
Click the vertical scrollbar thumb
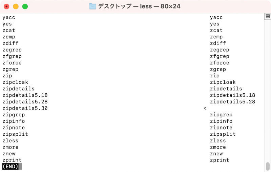tap(268, 166)
